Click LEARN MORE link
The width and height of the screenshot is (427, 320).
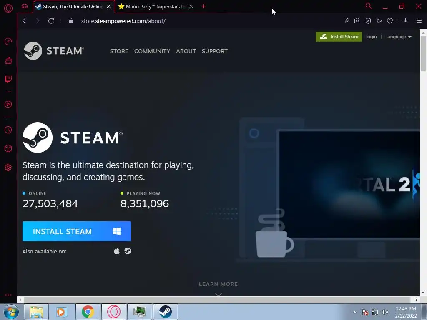coord(219,284)
